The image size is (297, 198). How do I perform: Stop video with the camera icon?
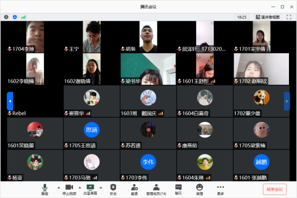pyautogui.click(x=69, y=187)
